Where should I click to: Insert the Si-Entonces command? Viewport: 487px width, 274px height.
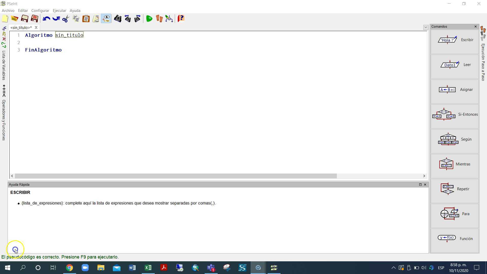click(x=455, y=114)
